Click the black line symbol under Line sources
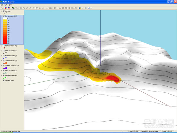The height and width of the screenshot is (133, 177). click(x=5, y=53)
